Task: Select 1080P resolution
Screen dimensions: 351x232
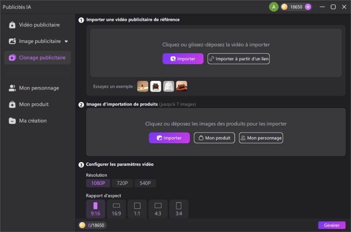Action: tap(98, 183)
